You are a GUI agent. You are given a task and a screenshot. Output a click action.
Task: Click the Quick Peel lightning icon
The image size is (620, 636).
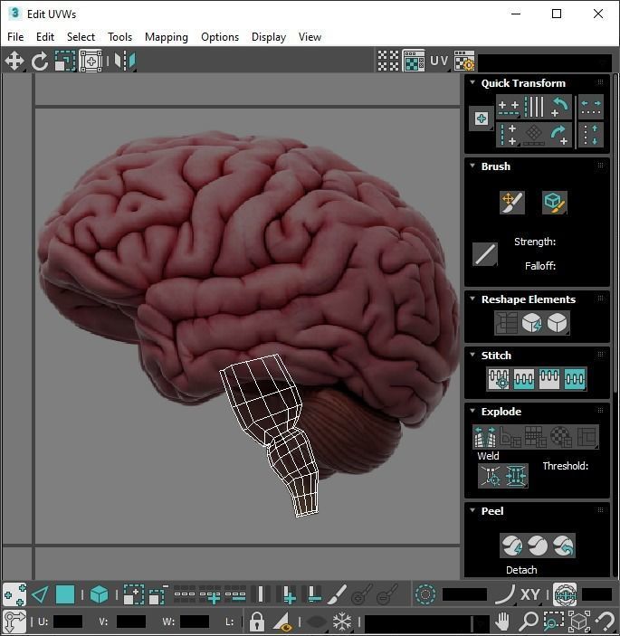(512, 546)
